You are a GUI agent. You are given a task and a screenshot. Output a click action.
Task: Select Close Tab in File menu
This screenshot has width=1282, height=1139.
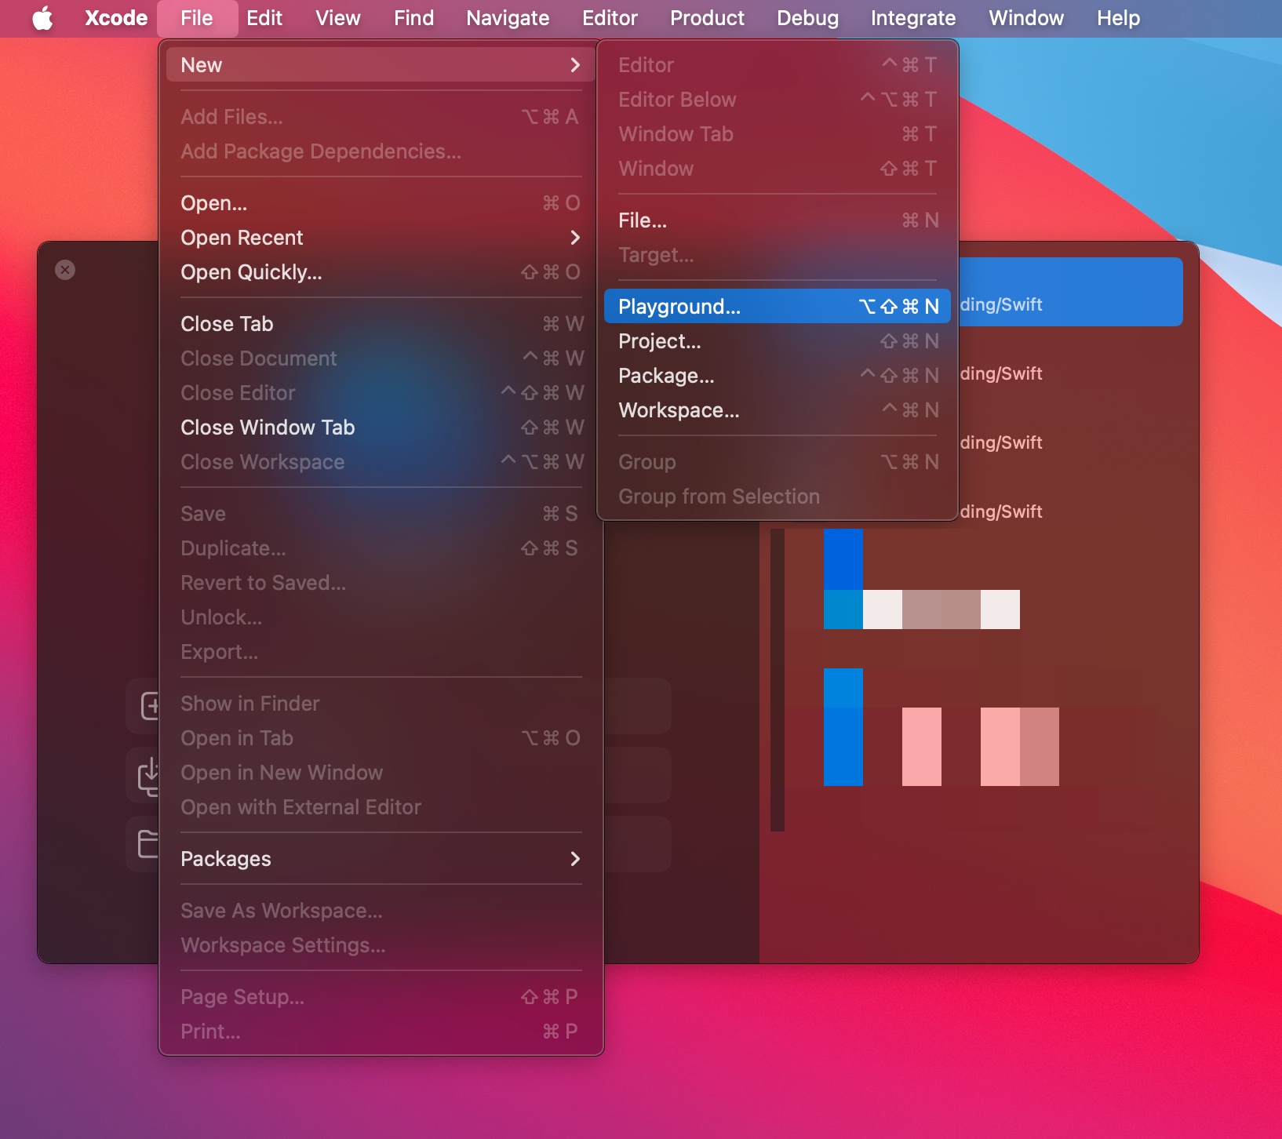[x=381, y=324]
